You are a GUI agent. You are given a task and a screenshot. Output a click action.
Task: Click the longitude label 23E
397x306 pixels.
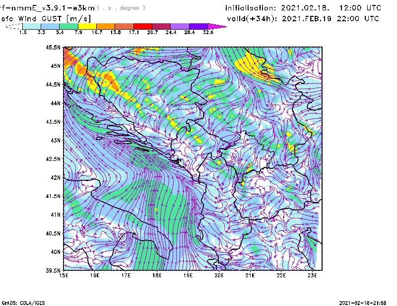tap(313, 275)
